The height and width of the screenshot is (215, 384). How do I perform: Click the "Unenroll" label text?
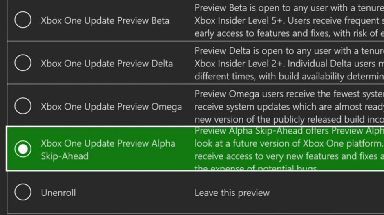tap(58, 193)
